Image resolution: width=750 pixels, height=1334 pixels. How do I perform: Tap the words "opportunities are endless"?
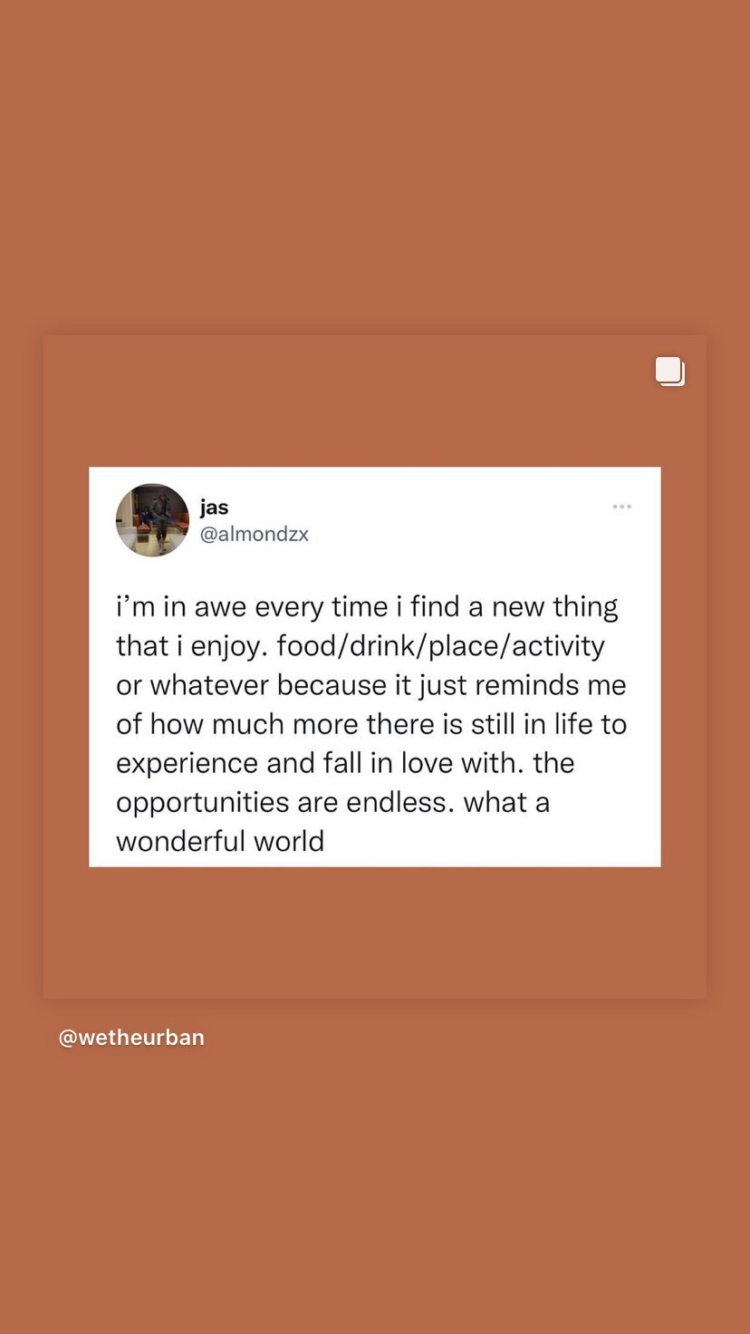point(284,802)
